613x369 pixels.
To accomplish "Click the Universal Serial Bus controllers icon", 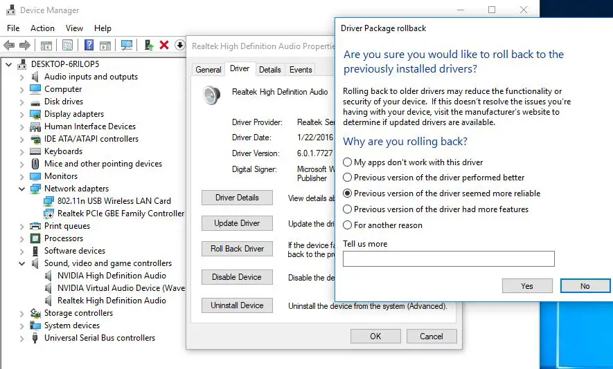I will tap(35, 338).
